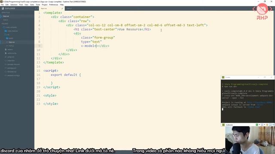Click the class="form-group" attribute
This screenshot has width=275, height=154.
pyautogui.click(x=98, y=38)
